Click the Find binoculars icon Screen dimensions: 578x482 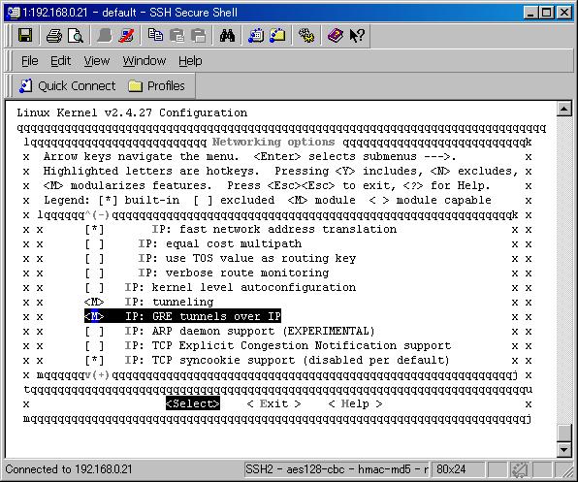point(227,36)
